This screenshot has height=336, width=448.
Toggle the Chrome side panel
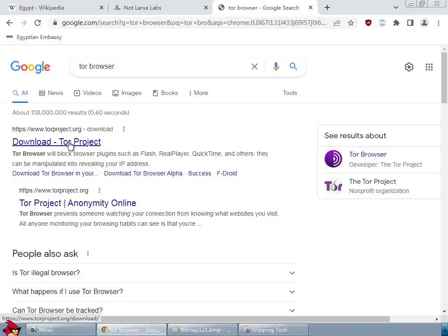tap(410, 23)
